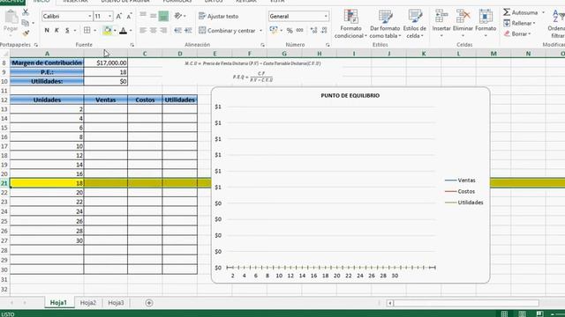Toggle Bold (N) formatting
This screenshot has width=565, height=317.
[x=47, y=31]
